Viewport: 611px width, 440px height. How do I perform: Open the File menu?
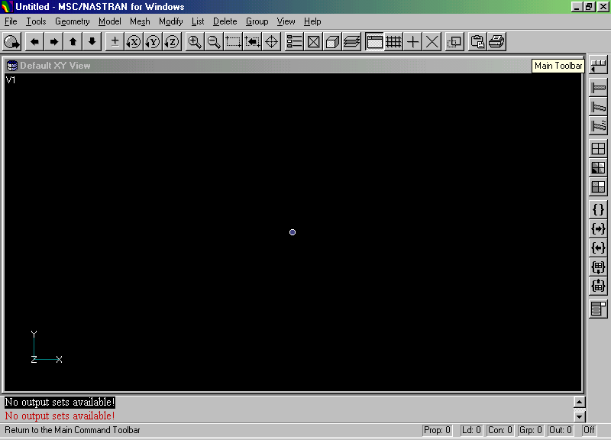(11, 21)
